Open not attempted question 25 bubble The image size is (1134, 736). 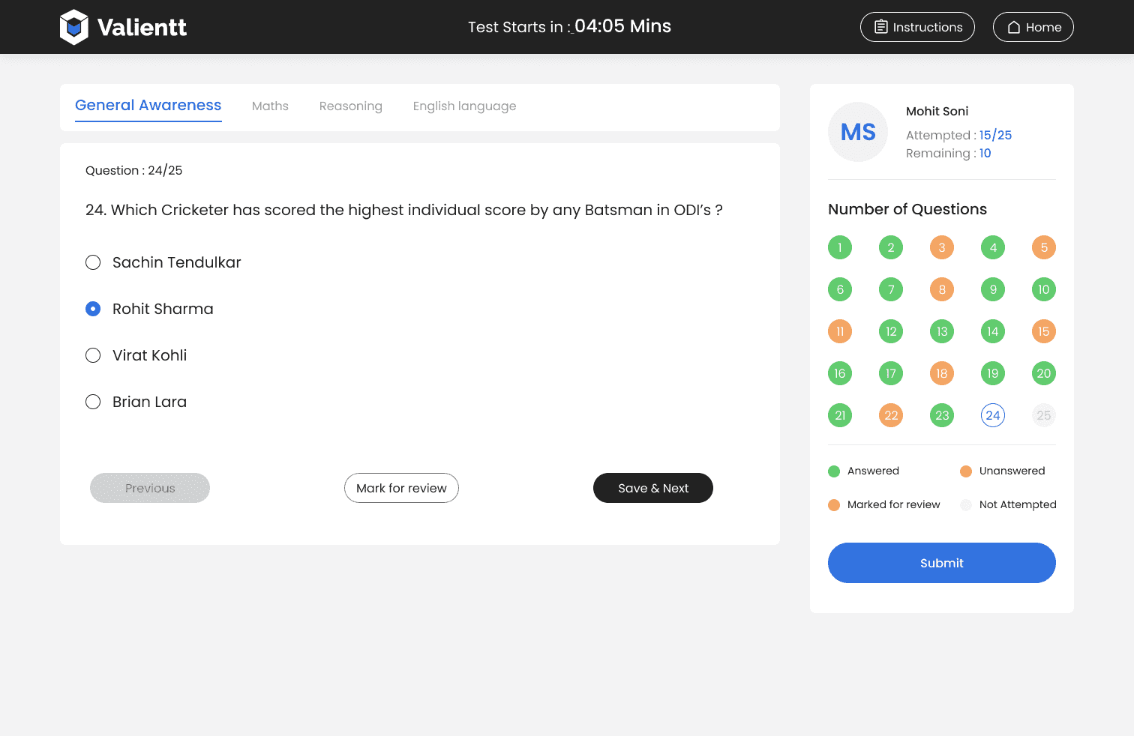(1044, 415)
